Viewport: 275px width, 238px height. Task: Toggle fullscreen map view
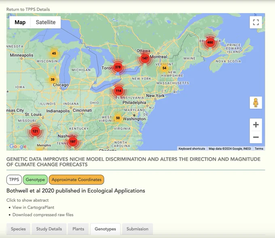256,22
